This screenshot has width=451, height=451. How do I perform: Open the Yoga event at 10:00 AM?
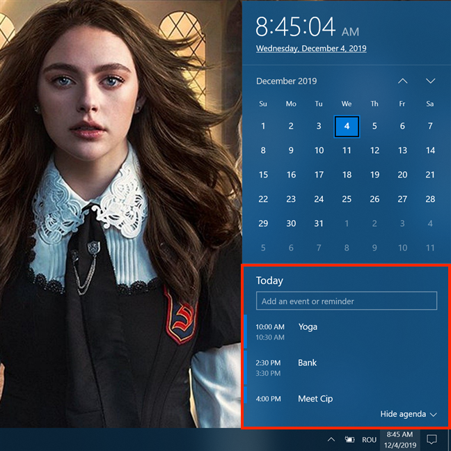[x=347, y=332]
